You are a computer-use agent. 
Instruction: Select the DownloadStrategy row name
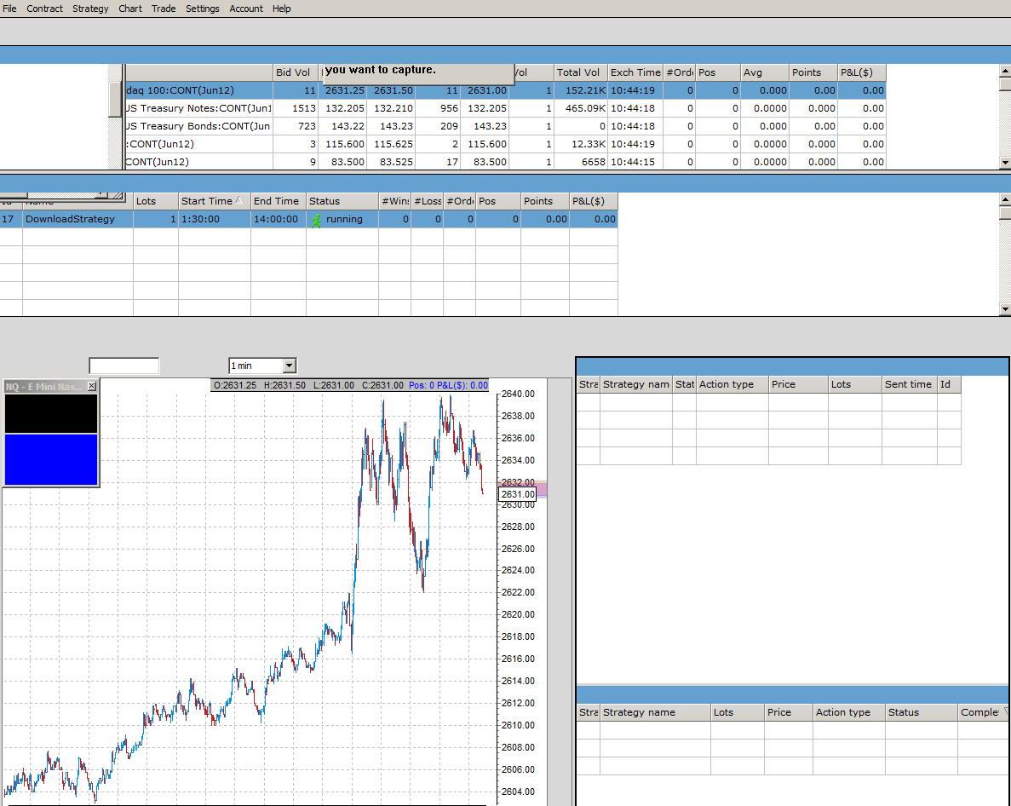click(71, 219)
